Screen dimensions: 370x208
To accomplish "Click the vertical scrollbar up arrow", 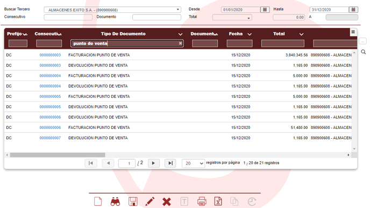I will coord(354,52).
